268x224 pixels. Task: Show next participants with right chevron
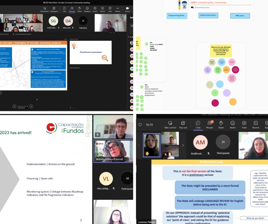[183, 145]
